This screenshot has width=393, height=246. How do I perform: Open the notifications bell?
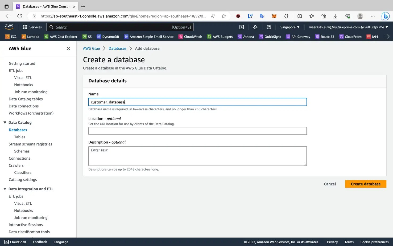pos(255,27)
